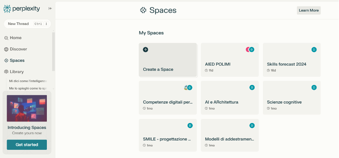Click the 'Create yours now' text
Image resolution: width=339 pixels, height=158 pixels.
coord(27,133)
